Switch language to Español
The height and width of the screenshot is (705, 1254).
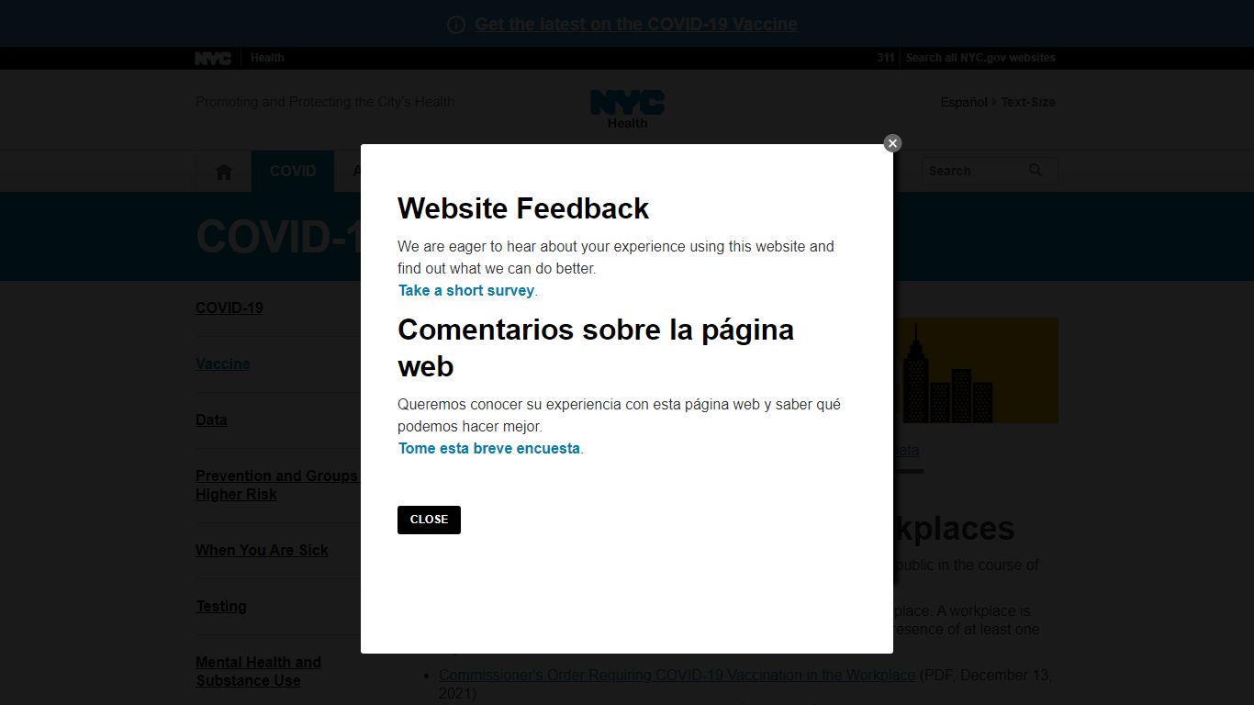click(964, 102)
